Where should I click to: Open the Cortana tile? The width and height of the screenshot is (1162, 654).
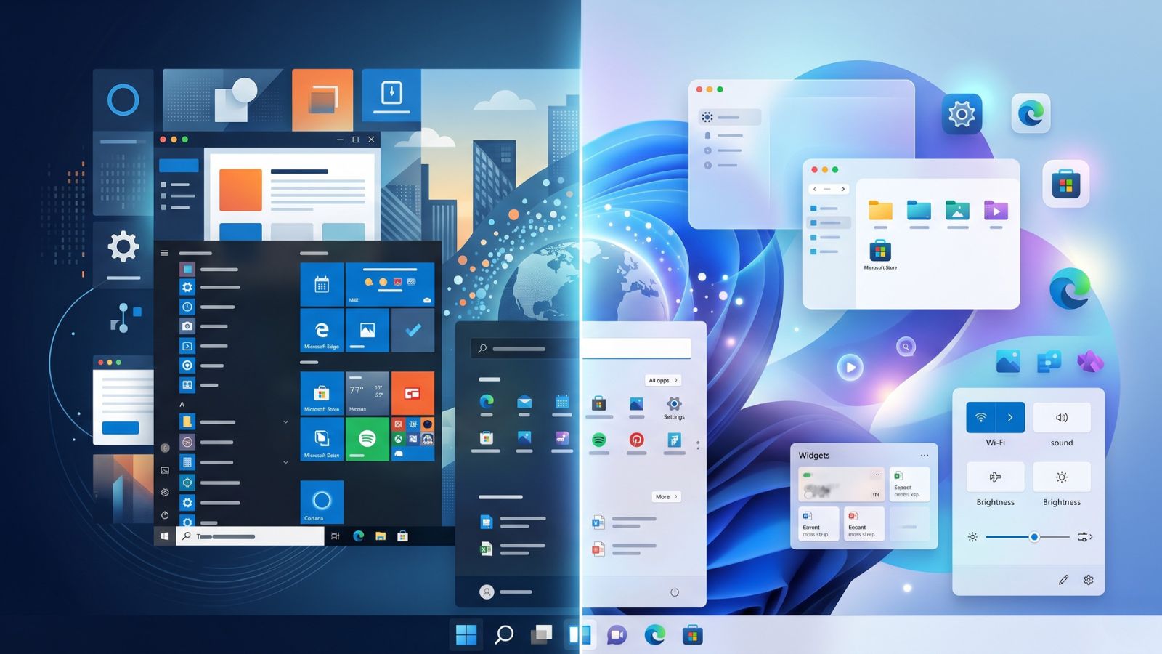(x=322, y=502)
